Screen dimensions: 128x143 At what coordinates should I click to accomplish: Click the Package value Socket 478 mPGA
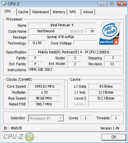pos(62,37)
